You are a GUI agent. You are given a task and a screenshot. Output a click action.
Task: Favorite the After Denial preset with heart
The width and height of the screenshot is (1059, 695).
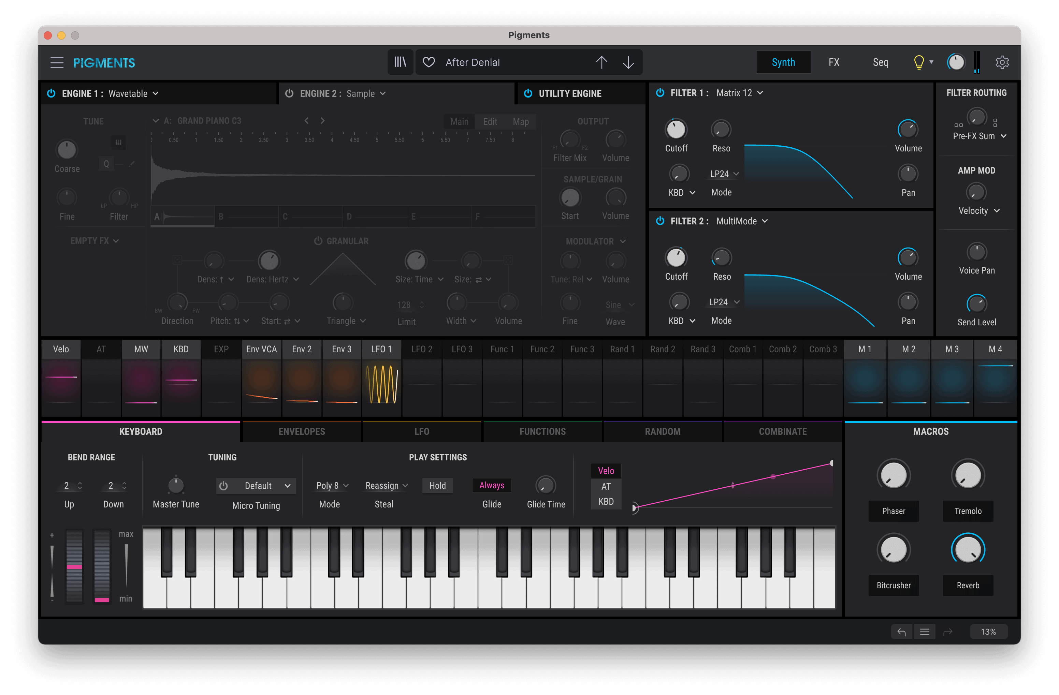coord(429,62)
